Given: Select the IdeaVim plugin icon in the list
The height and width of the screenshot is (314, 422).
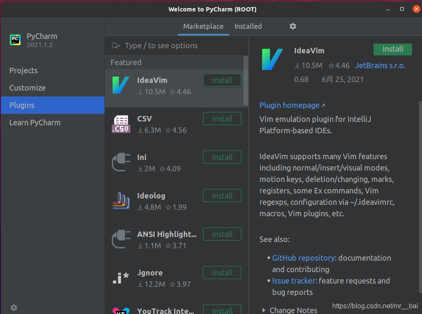Looking at the screenshot, I should [x=121, y=84].
